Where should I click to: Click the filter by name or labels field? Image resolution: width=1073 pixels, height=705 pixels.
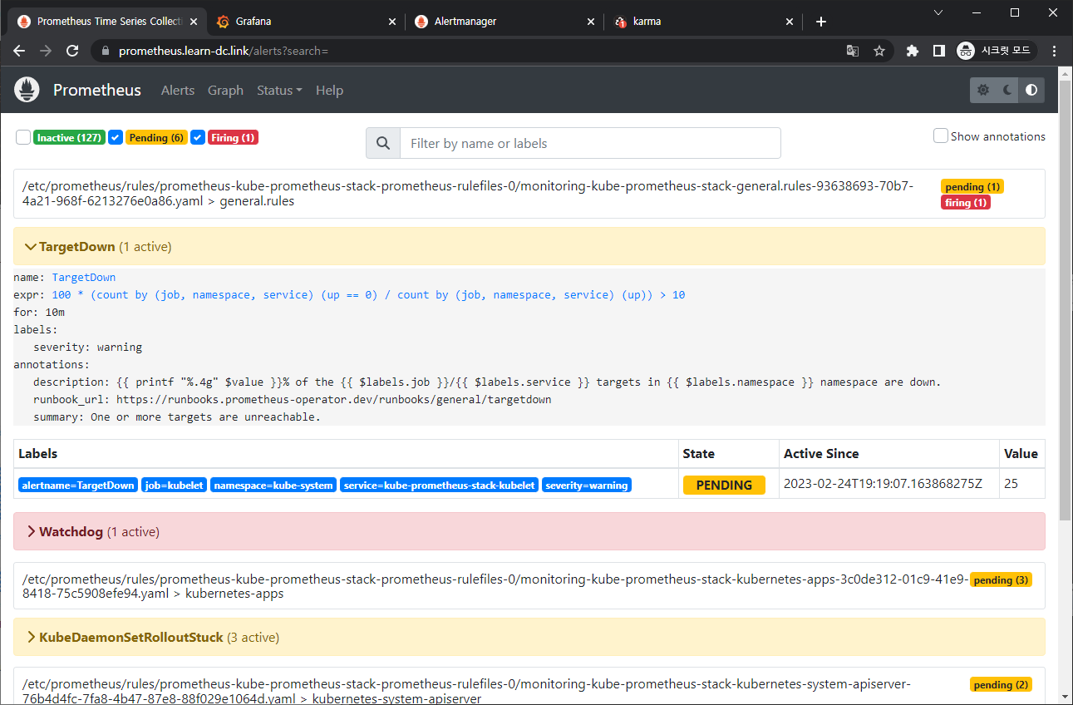tap(590, 143)
